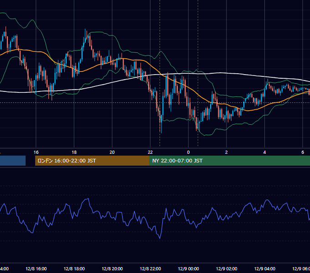Click the 12/9 00:00 time label
310x273 pixels.
click(x=188, y=268)
